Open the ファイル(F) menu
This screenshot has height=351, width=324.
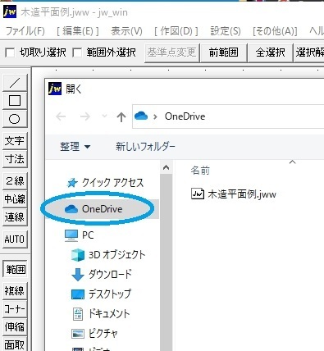click(x=25, y=31)
